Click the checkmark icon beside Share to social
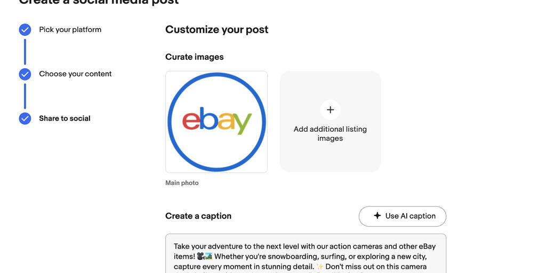This screenshot has width=546, height=273. pos(25,118)
